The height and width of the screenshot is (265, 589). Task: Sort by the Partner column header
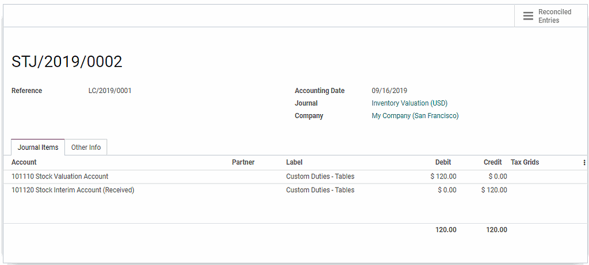click(x=243, y=162)
